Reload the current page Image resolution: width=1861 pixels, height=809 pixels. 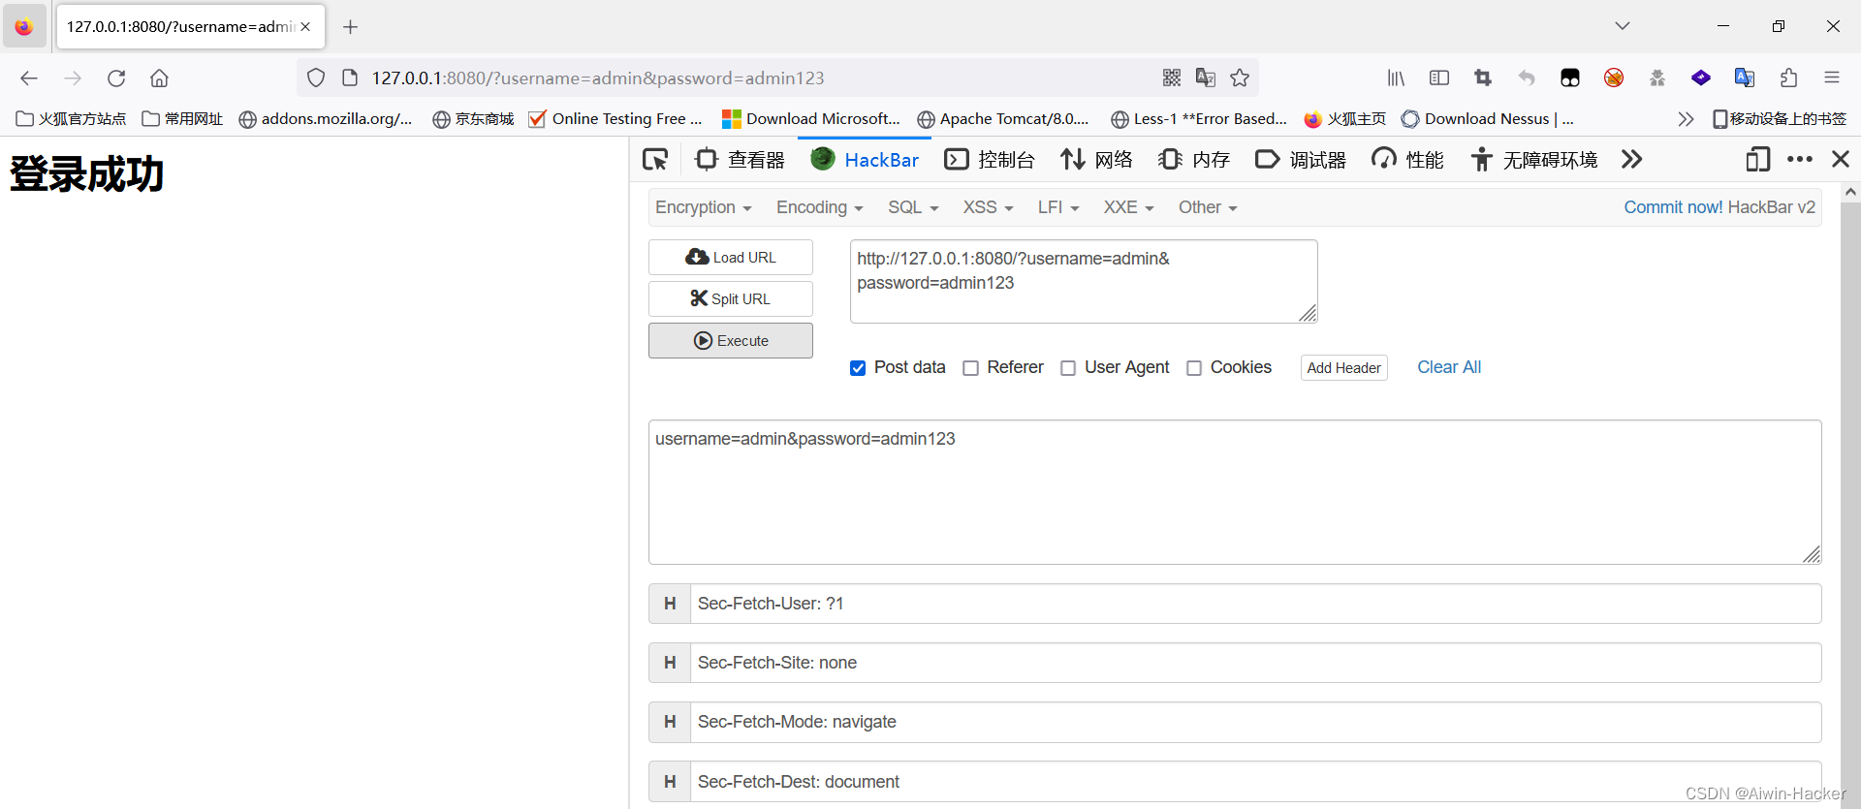tap(116, 78)
